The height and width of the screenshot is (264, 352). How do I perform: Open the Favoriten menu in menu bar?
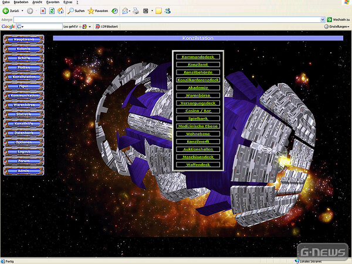click(x=53, y=2)
